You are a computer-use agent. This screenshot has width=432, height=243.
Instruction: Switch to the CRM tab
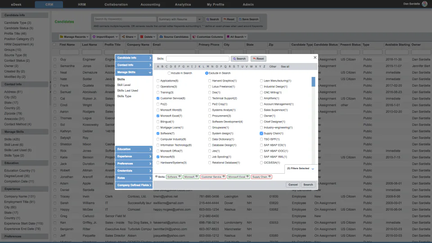pos(49,4)
